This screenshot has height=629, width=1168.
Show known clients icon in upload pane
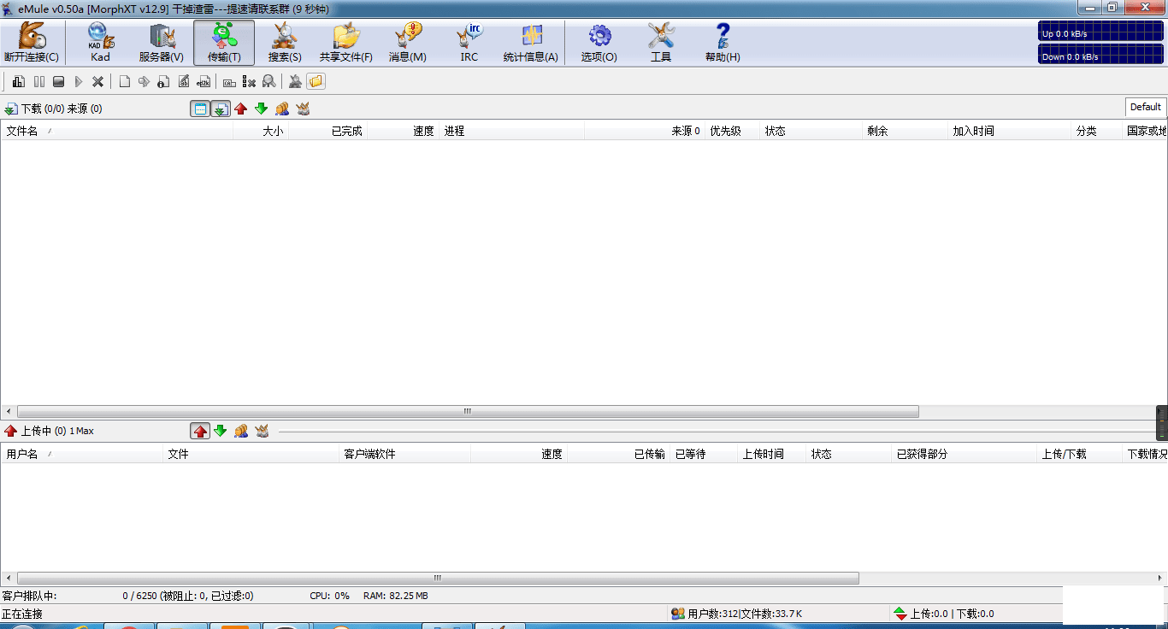click(262, 431)
